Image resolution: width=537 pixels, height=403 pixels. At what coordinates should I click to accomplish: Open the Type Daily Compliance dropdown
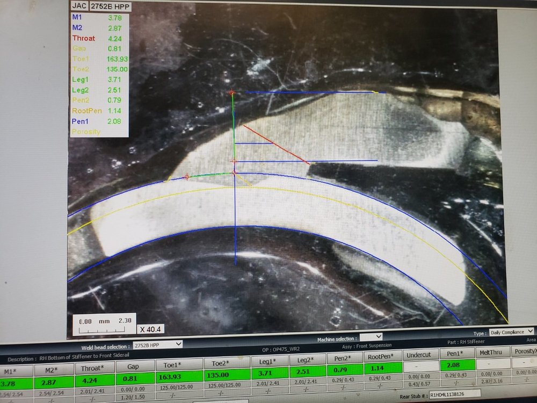[x=511, y=332]
